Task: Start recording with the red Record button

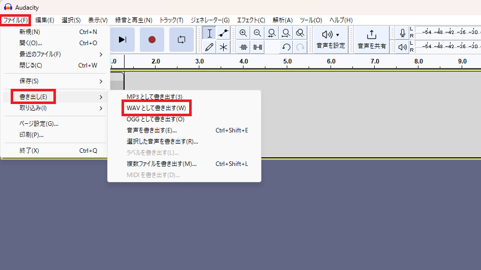Action: pyautogui.click(x=152, y=40)
